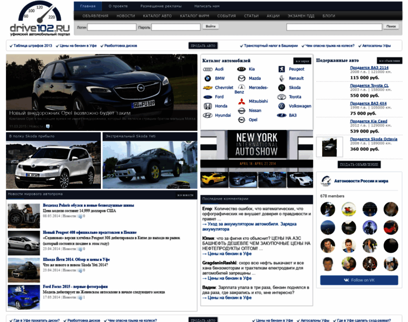
Task: Click the Audi brand logo icon
Action: click(208, 69)
